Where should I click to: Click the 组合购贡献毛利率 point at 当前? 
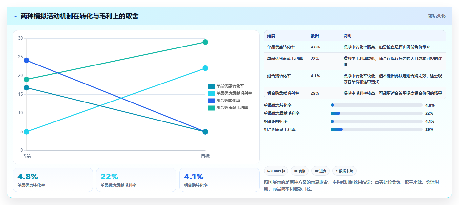[26, 79]
